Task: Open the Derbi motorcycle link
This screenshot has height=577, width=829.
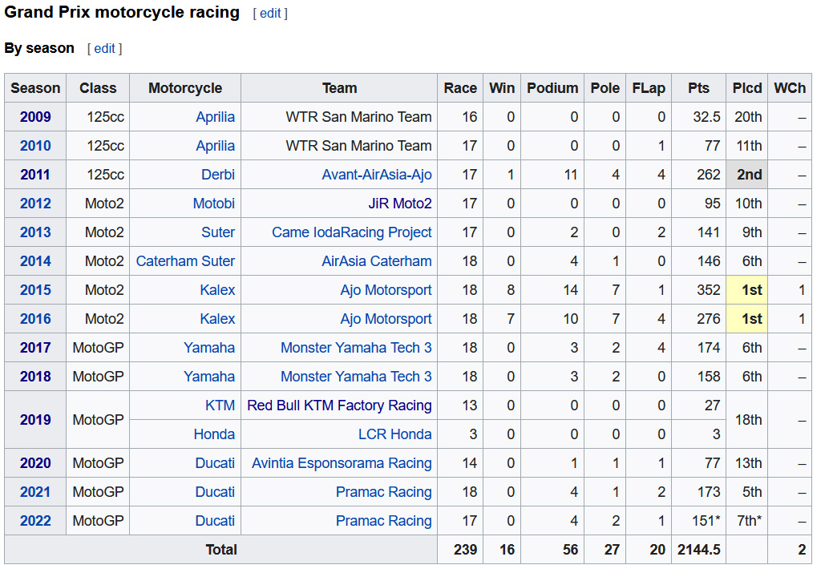Action: [218, 175]
